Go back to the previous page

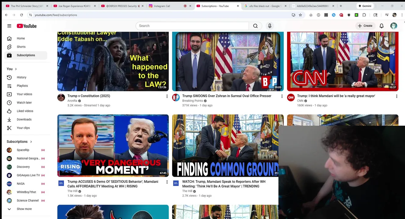point(6,15)
